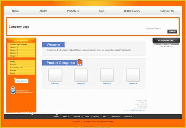
Task: Click the dark SEARCH button
Action: coord(172,31)
